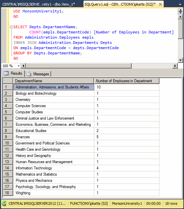Open the 100 % zoom dropdown
The image size is (184, 209).
pyautogui.click(x=19, y=66)
